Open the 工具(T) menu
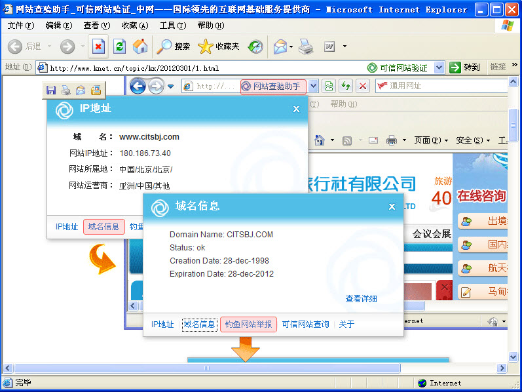522x392 pixels. pyautogui.click(x=173, y=26)
